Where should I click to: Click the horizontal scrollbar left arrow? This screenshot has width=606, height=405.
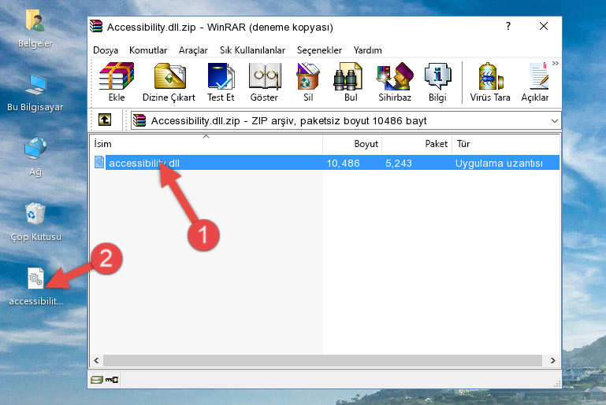tap(97, 360)
